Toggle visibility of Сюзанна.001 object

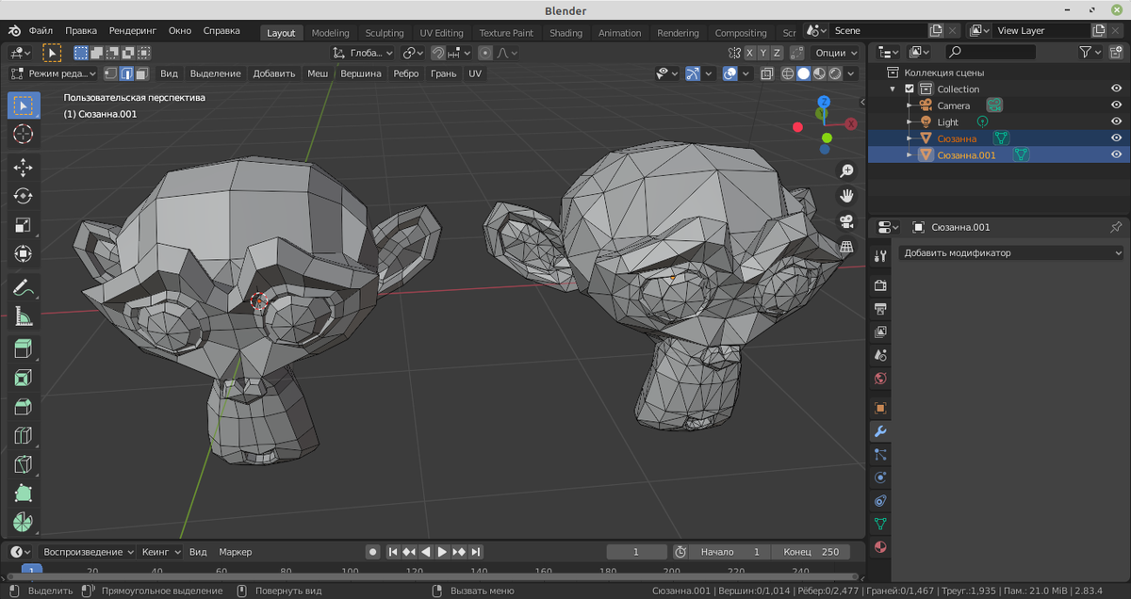[1116, 155]
